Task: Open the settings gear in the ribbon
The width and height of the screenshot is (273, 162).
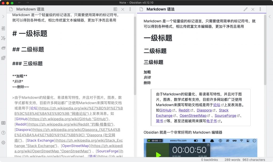Action: pos(3,143)
